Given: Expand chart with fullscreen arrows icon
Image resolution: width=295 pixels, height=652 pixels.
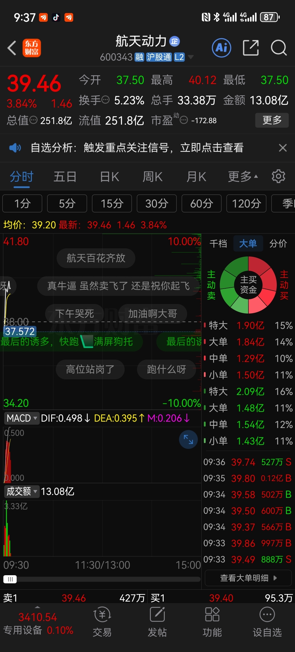Looking at the screenshot, I should point(188,440).
